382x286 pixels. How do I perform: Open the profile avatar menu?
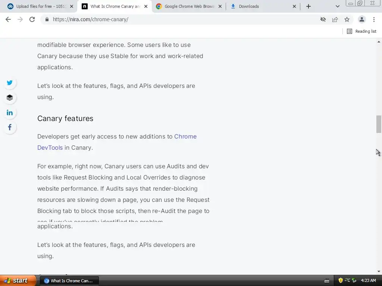point(362,19)
